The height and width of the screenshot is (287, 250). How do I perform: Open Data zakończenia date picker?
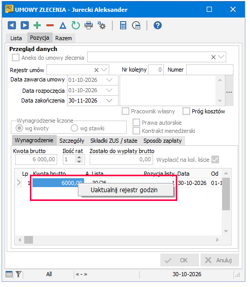point(109,100)
